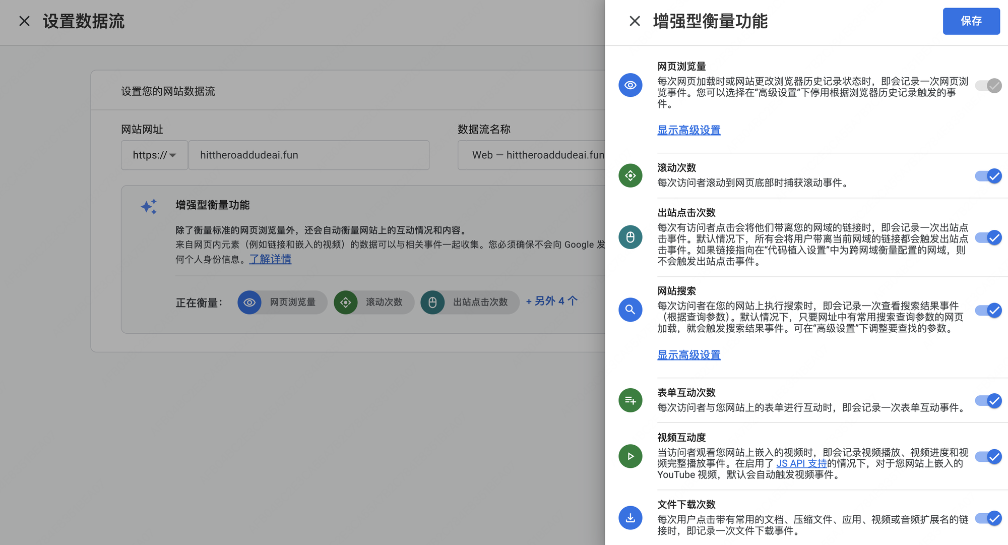Click the green scroll icon for 滚动次数
This screenshot has height=545, width=1008.
tap(630, 175)
